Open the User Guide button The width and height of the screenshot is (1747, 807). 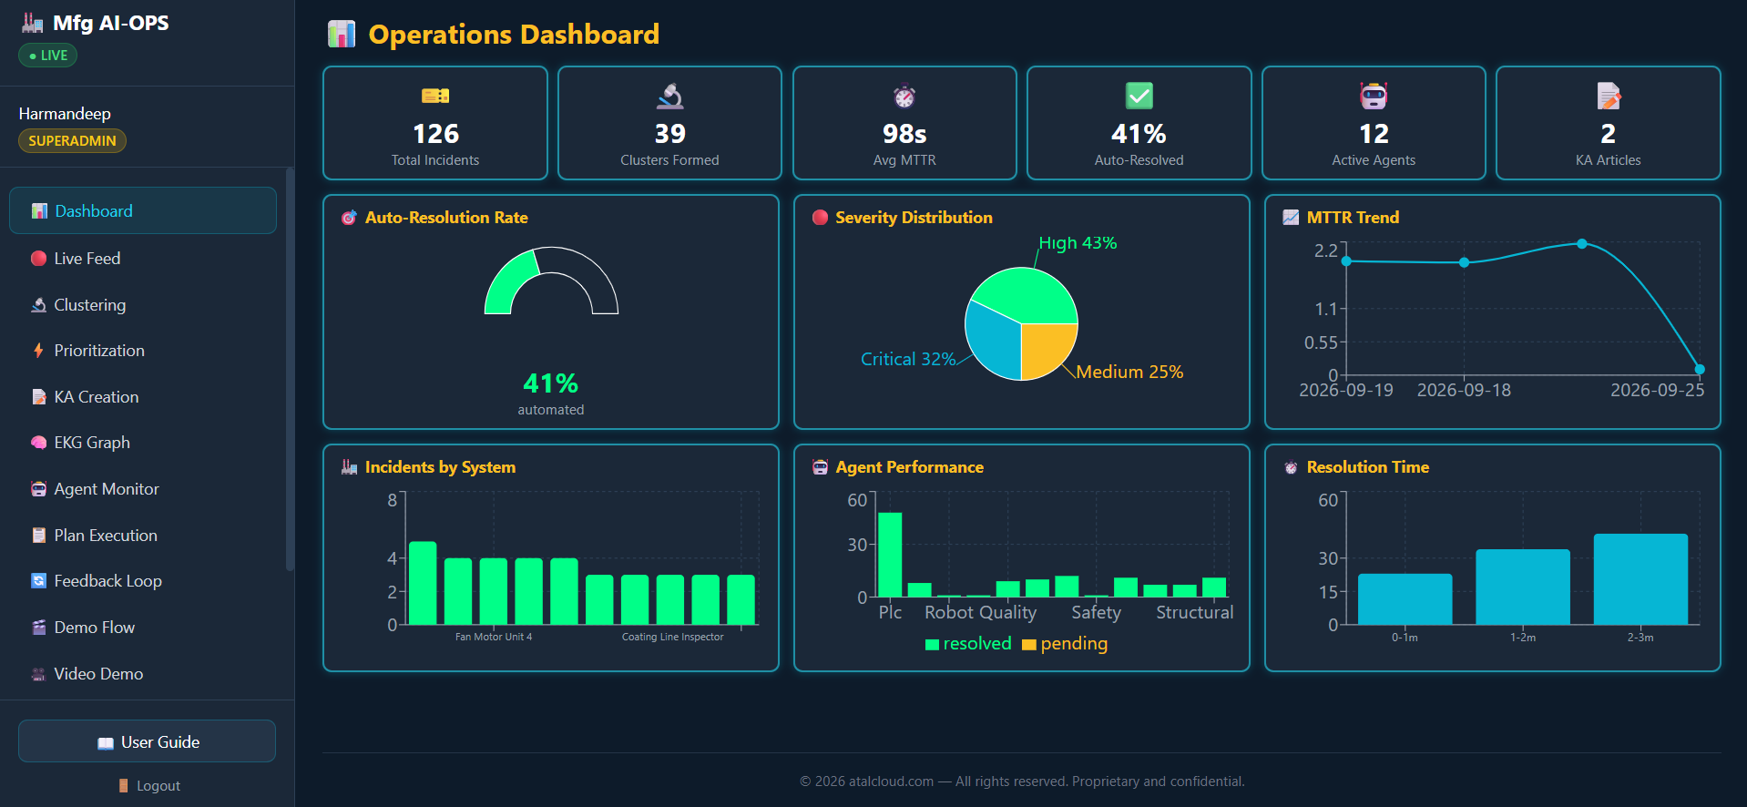click(147, 741)
